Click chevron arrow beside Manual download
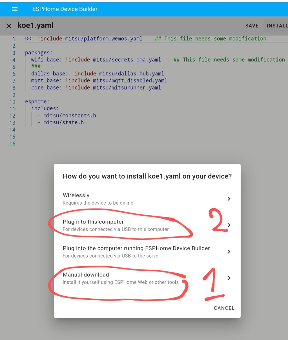288x340 pixels. tap(229, 278)
